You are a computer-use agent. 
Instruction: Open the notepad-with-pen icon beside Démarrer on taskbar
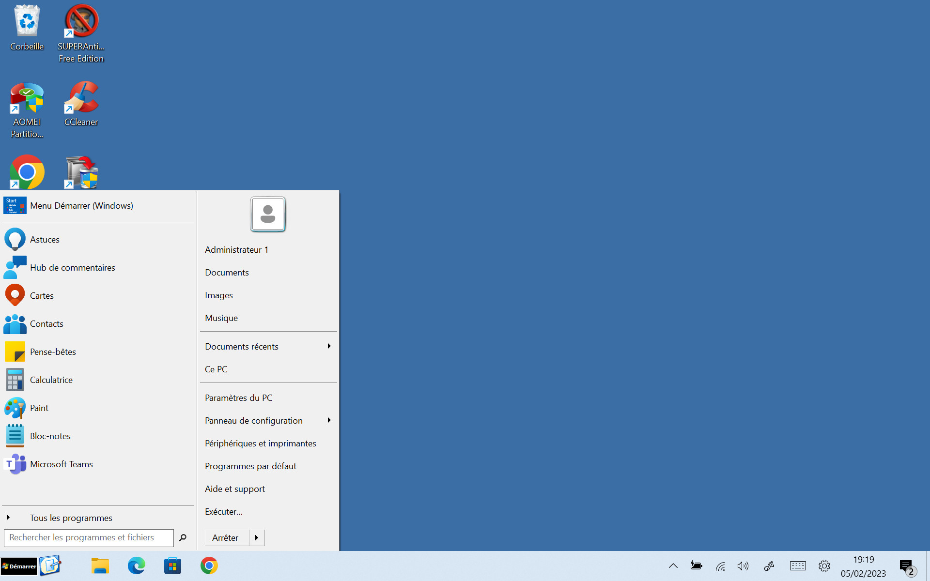coord(50,566)
